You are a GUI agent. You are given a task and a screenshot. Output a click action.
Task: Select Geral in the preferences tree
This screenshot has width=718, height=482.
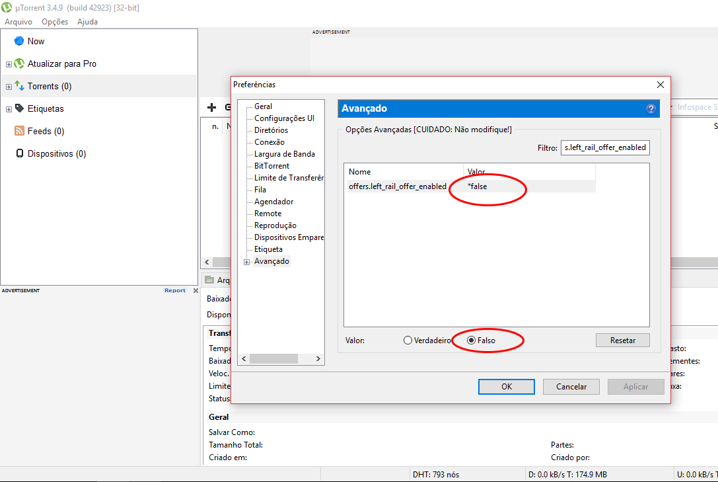pyautogui.click(x=264, y=106)
